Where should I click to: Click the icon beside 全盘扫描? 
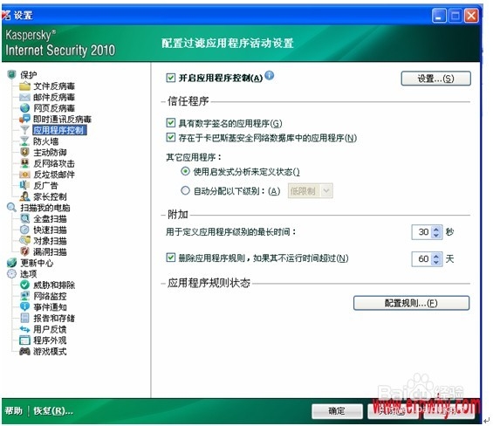24,218
